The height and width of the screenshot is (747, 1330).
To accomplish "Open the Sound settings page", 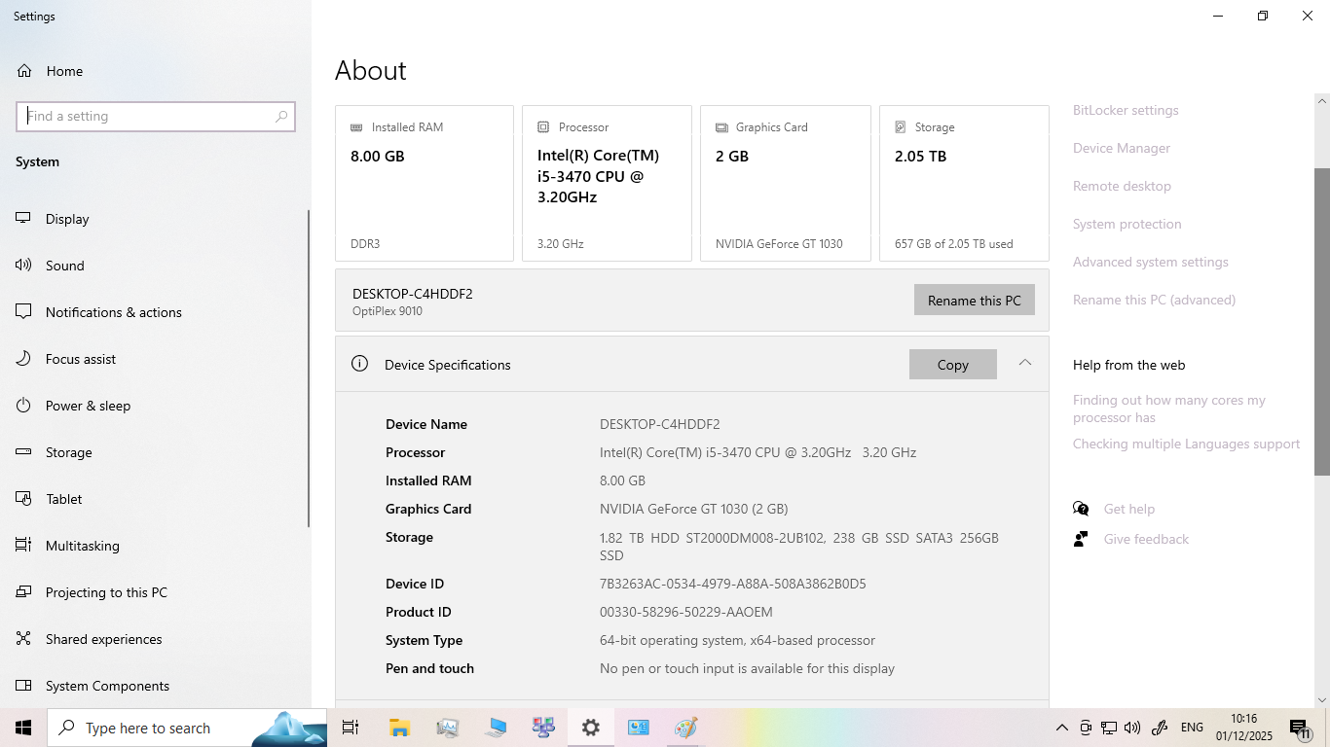I will coord(64,266).
